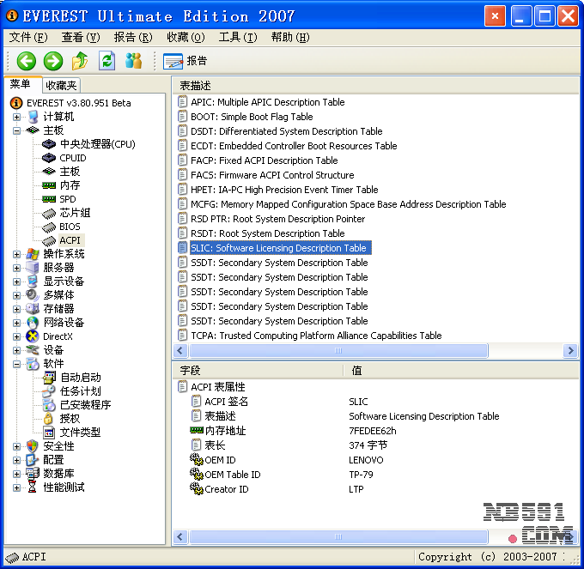Click the green Forward arrow toolbar icon
Viewport: 584px width, 569px height.
click(53, 61)
